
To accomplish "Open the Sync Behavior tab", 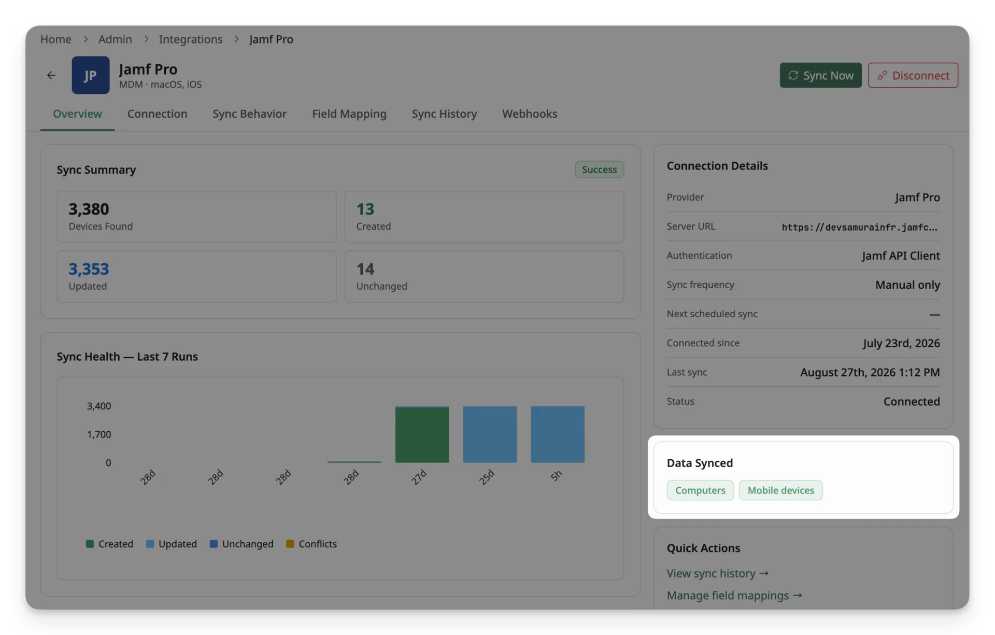I will 249,114.
